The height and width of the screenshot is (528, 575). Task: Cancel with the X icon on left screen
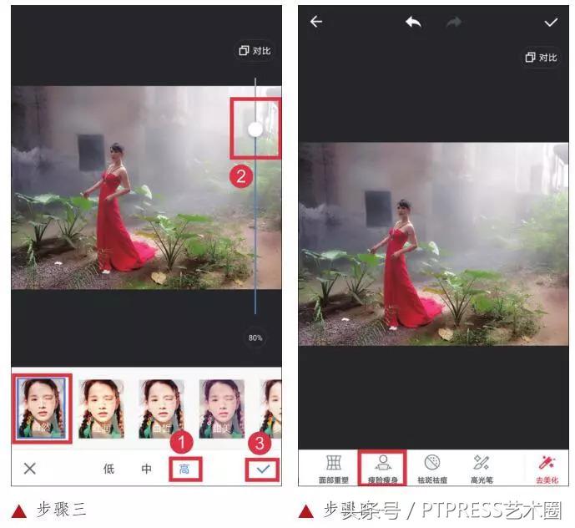point(30,469)
